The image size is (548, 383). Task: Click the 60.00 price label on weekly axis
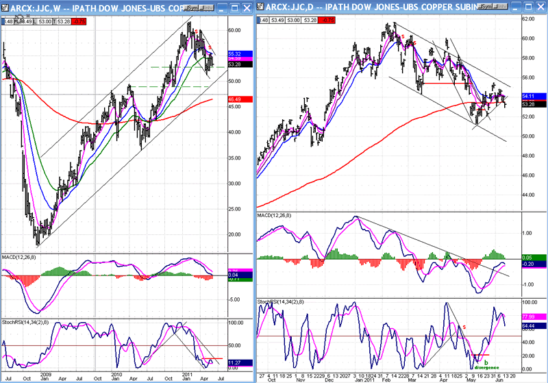(x=234, y=30)
